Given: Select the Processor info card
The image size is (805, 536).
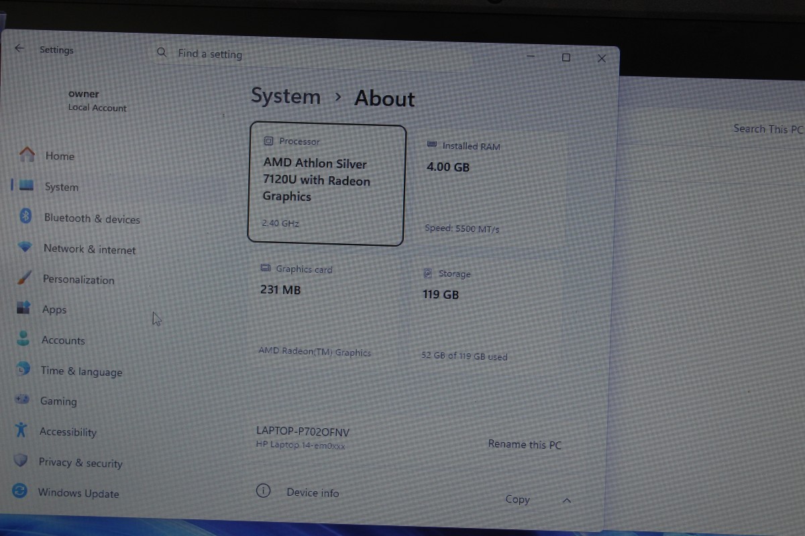Looking at the screenshot, I should point(327,184).
